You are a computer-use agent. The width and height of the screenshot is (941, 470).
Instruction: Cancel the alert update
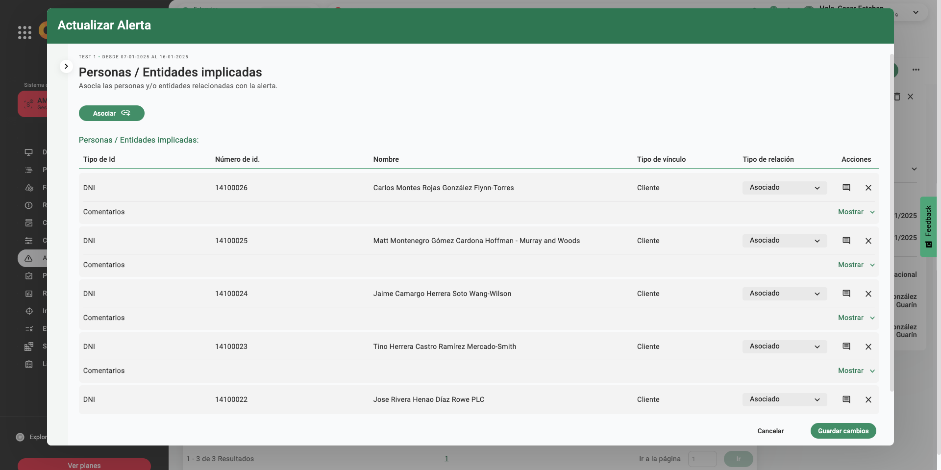pyautogui.click(x=770, y=431)
